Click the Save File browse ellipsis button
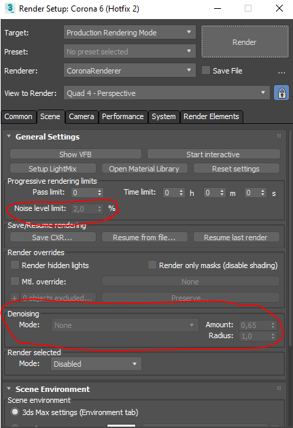The height and width of the screenshot is (428, 293). 281,72
